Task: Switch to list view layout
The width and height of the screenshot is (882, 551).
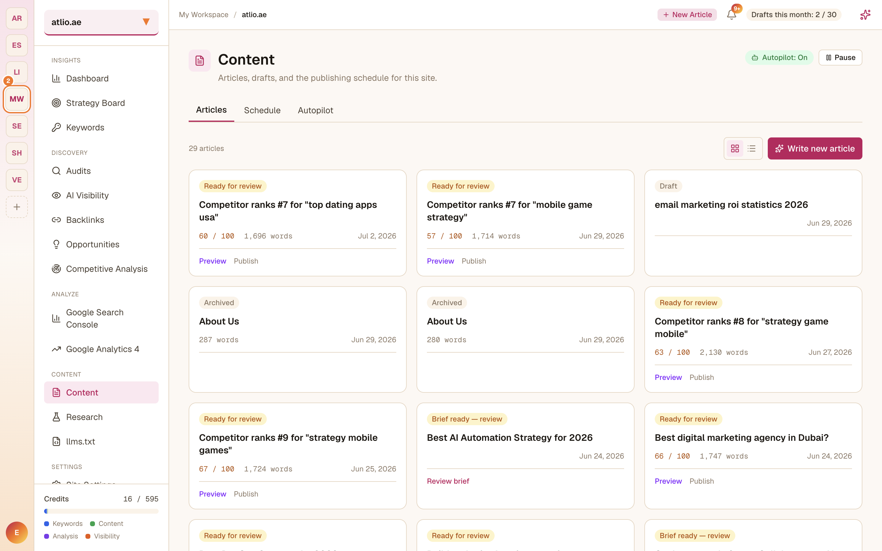Action: 752,148
